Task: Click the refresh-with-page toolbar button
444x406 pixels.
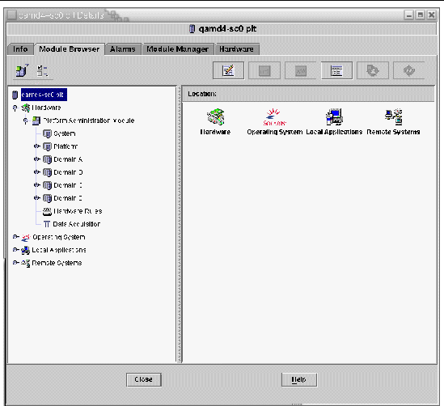Action: [x=373, y=70]
